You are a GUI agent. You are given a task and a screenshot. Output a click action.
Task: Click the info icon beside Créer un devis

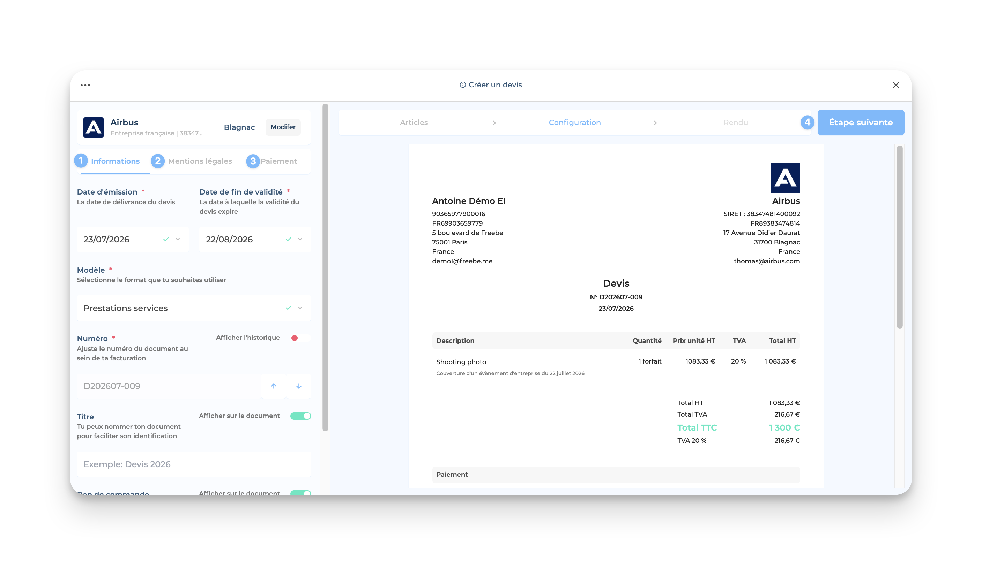point(462,85)
